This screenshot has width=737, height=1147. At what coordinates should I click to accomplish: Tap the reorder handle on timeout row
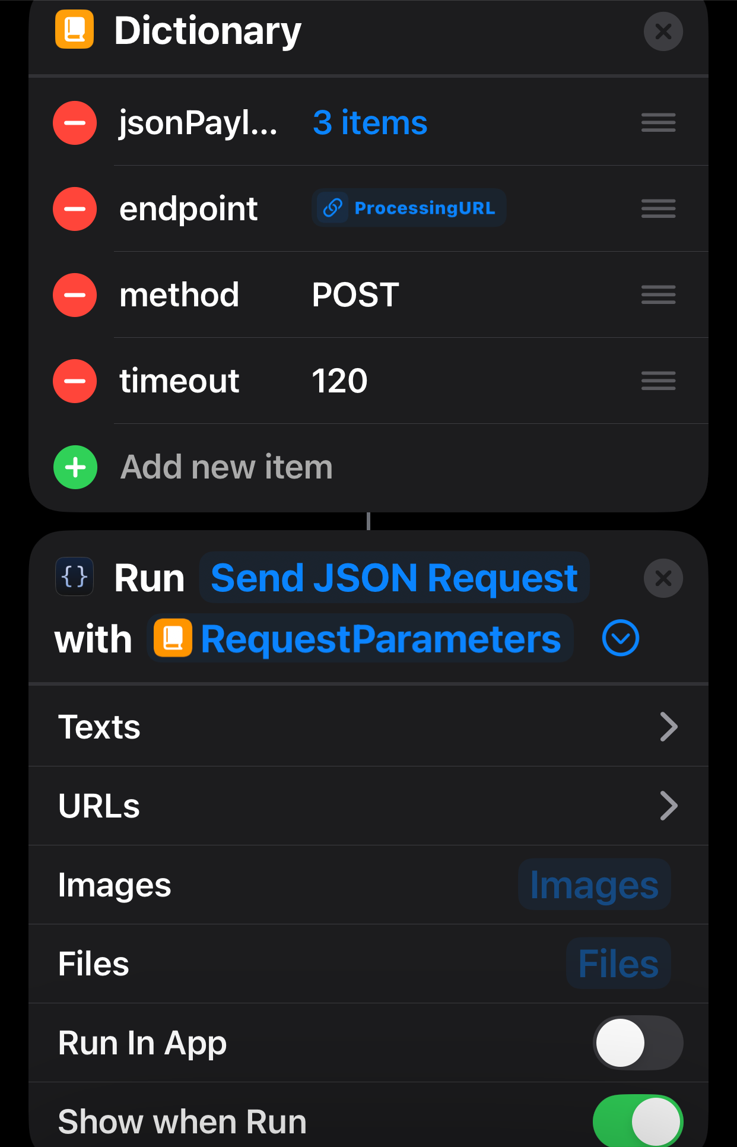tap(658, 381)
